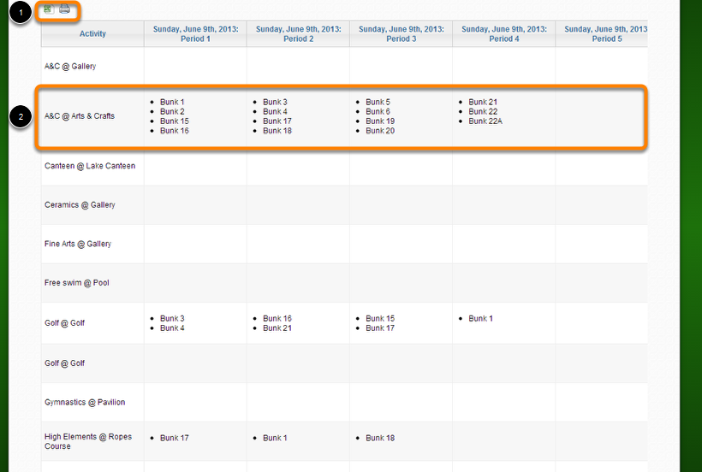Click Gymnastics @ Pavilion activity
702x472 pixels.
85,402
